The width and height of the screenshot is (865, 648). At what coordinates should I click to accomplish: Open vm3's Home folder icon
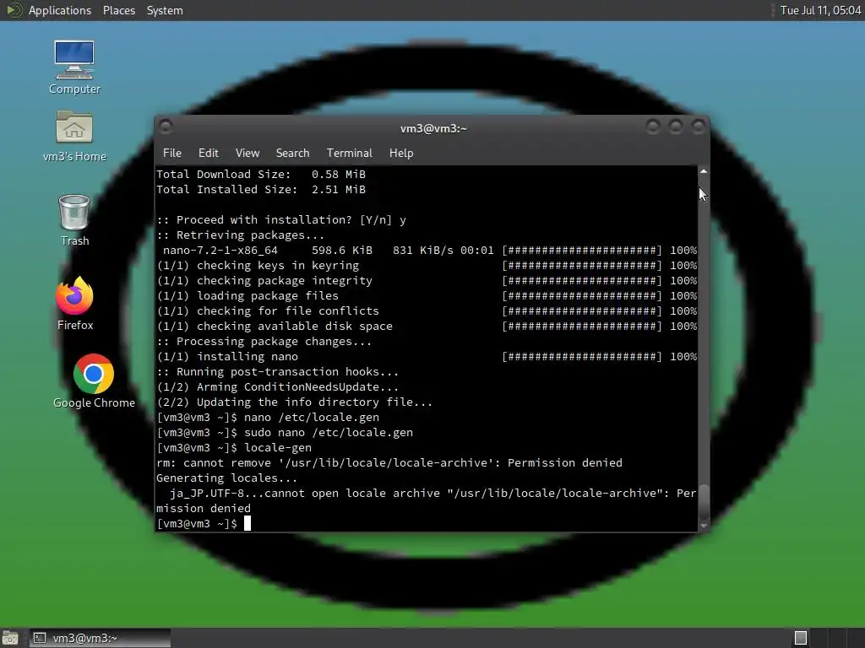pyautogui.click(x=74, y=136)
